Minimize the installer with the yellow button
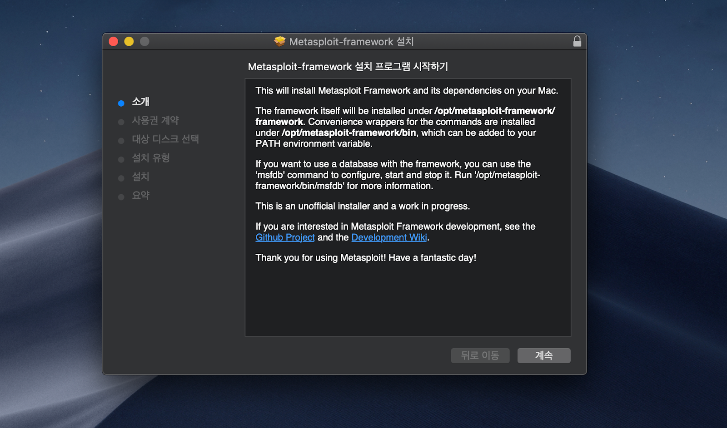 [x=129, y=42]
